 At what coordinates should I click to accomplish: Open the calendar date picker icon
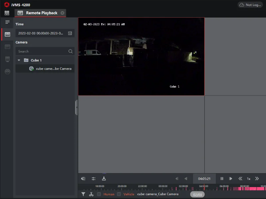coord(70,33)
